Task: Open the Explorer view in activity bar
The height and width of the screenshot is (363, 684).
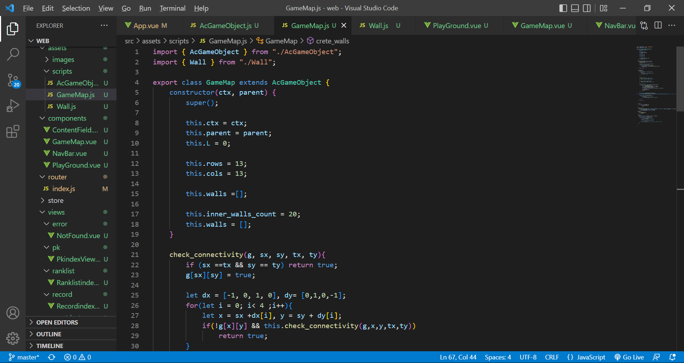Action: click(x=13, y=29)
